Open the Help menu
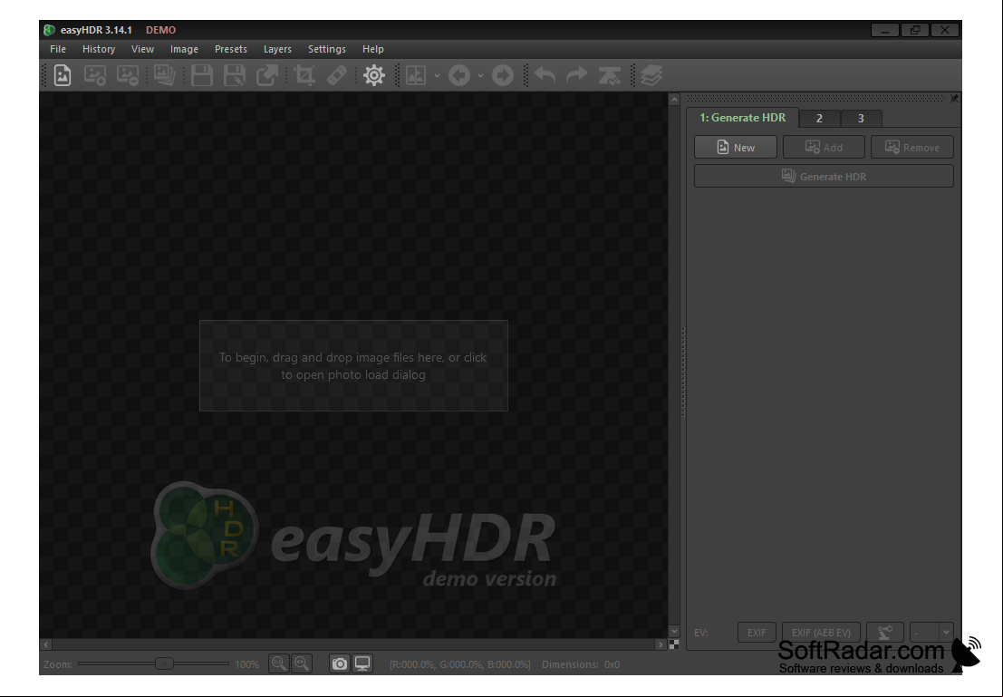 (373, 49)
